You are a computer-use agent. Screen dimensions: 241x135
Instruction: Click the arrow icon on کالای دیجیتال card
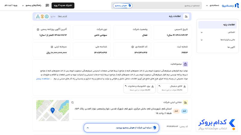(160, 86)
